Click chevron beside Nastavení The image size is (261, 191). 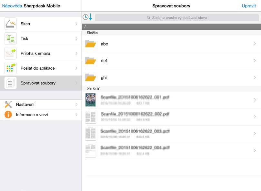click(x=76, y=105)
